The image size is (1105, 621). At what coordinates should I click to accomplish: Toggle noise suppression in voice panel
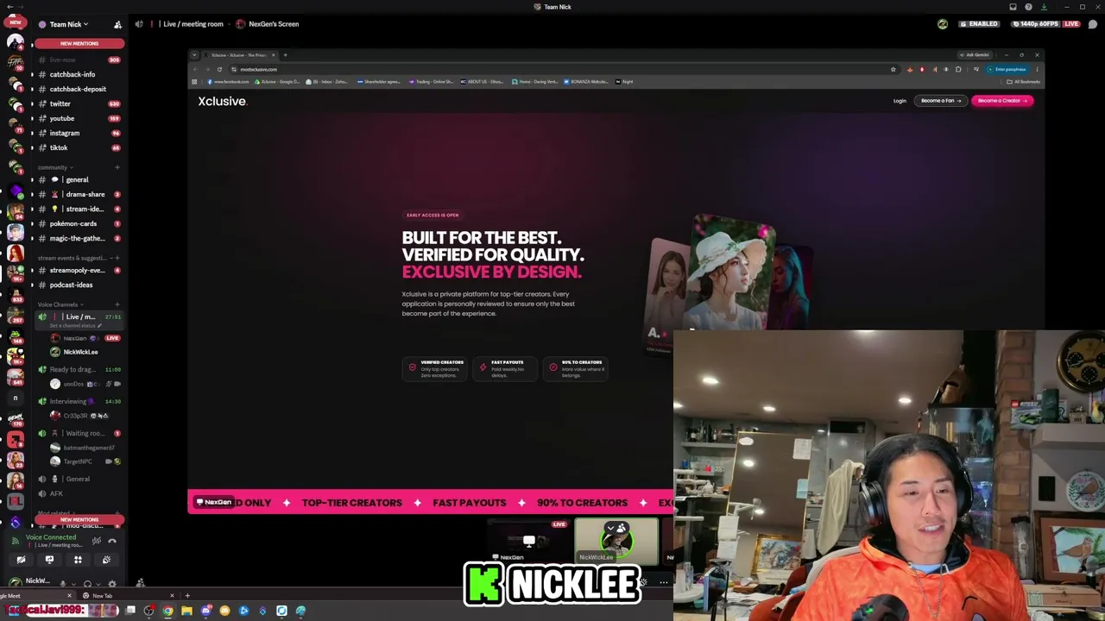click(x=97, y=541)
